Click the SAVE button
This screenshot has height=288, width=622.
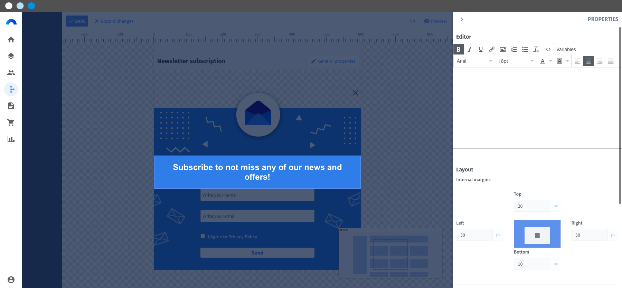click(x=77, y=21)
